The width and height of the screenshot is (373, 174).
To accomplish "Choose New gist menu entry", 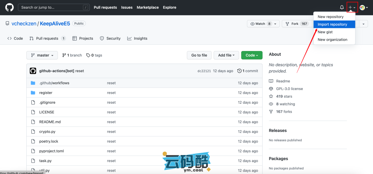I will point(325,32).
